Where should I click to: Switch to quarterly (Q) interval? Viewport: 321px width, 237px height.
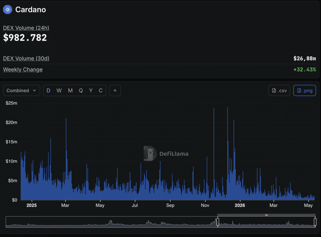pos(81,90)
